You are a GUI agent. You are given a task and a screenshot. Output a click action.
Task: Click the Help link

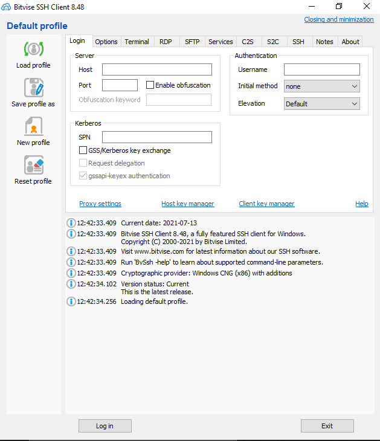click(x=362, y=204)
